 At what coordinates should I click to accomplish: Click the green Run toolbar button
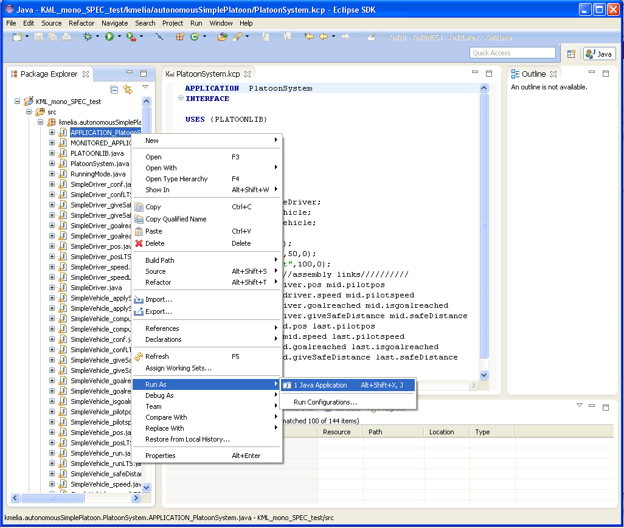click(109, 37)
